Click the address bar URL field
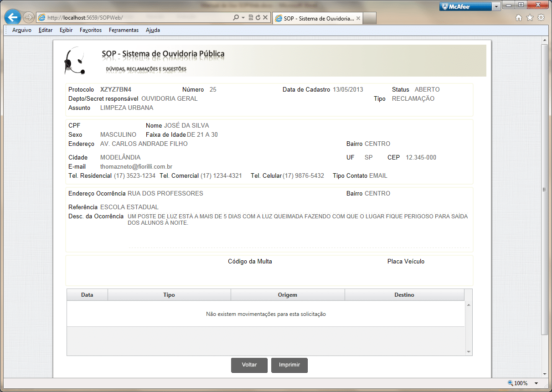The width and height of the screenshot is (552, 392). tap(137, 18)
